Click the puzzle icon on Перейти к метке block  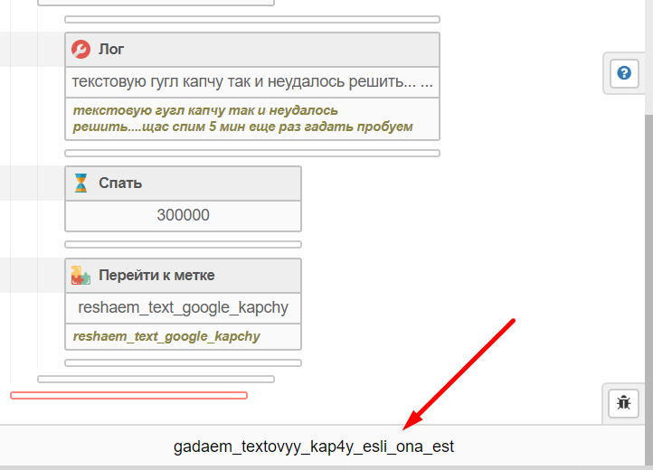81,276
